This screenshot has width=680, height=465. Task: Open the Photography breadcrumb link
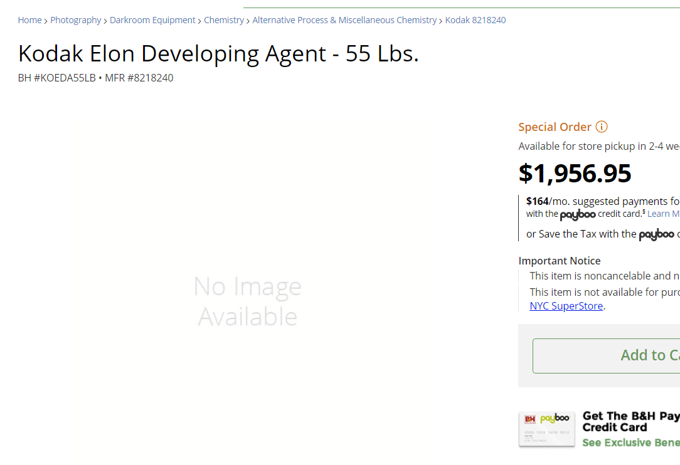(75, 20)
